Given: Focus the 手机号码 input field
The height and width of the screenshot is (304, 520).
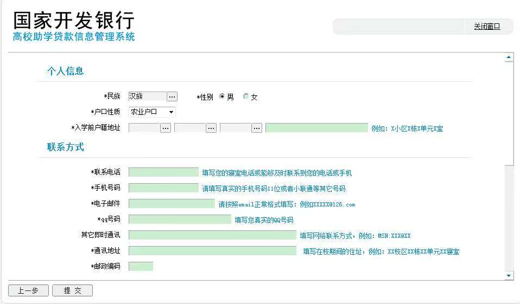Looking at the screenshot, I should [x=163, y=188].
